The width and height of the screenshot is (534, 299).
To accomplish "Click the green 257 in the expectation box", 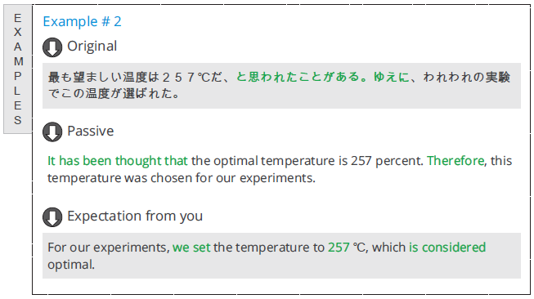I will [x=339, y=248].
